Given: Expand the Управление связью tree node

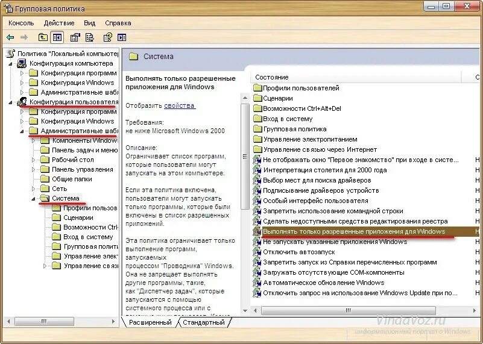Looking at the screenshot, I should [45, 266].
